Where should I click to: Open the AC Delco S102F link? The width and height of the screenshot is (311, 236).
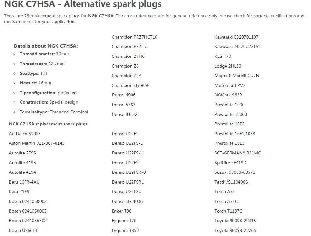25,134
